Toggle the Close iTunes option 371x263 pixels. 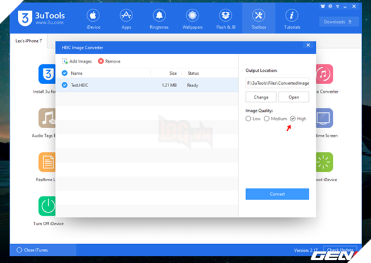[x=19, y=250]
